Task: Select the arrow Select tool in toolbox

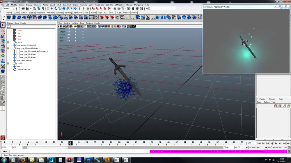Action: click(3, 25)
